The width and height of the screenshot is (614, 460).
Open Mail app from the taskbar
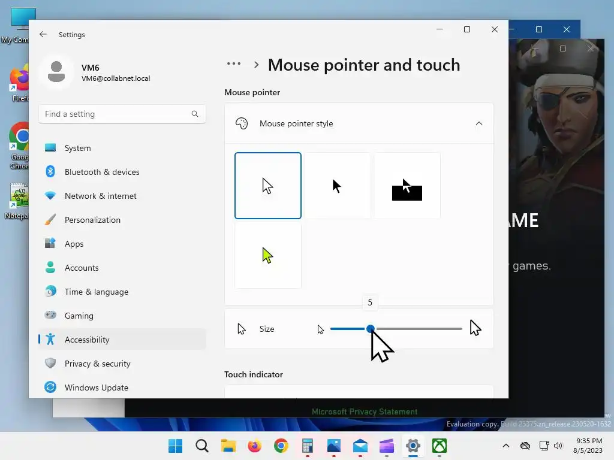[x=360, y=446]
